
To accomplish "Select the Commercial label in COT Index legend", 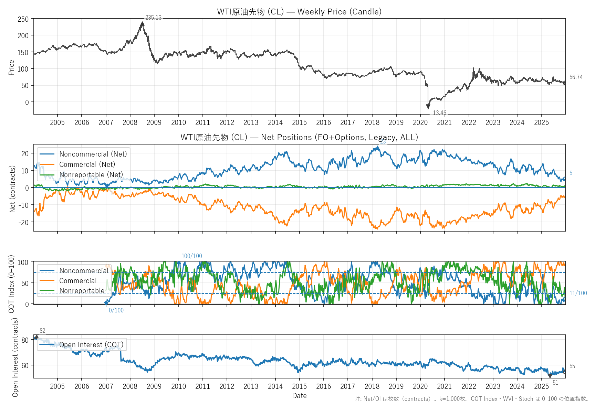I will coord(78,281).
